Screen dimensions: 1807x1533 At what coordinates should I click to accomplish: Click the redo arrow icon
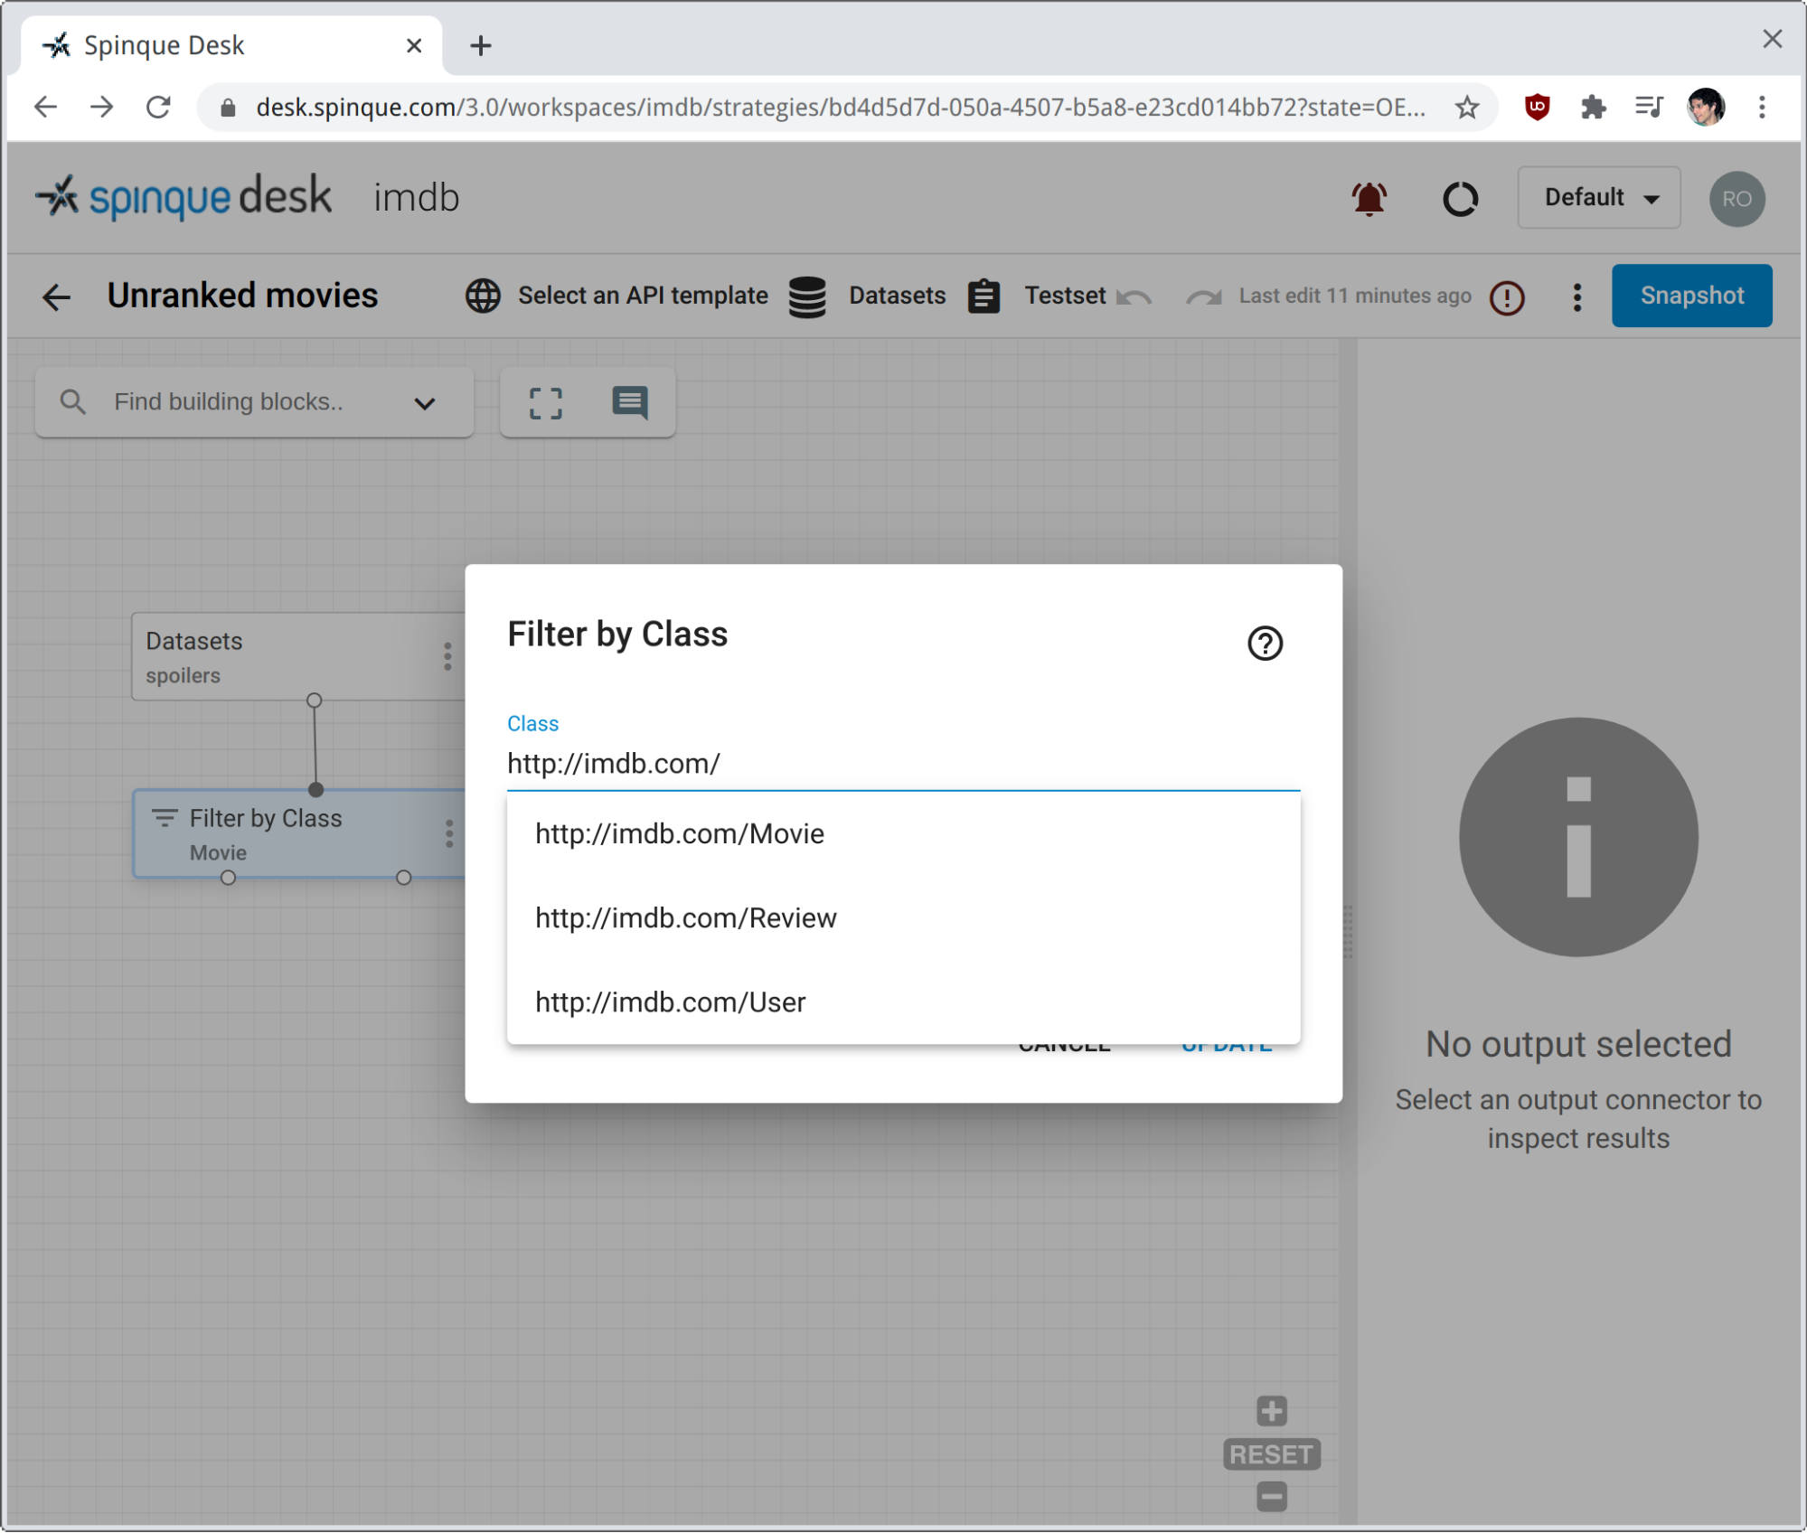click(1204, 296)
